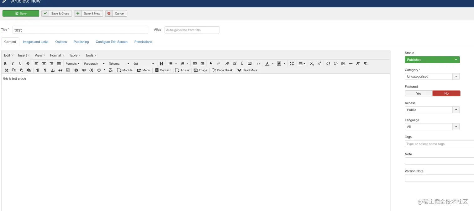Cancel the article editing
This screenshot has height=211, width=474.
point(116,14)
